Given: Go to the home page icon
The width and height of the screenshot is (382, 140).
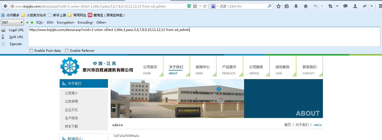Looking at the screenshot, I should (306, 6).
